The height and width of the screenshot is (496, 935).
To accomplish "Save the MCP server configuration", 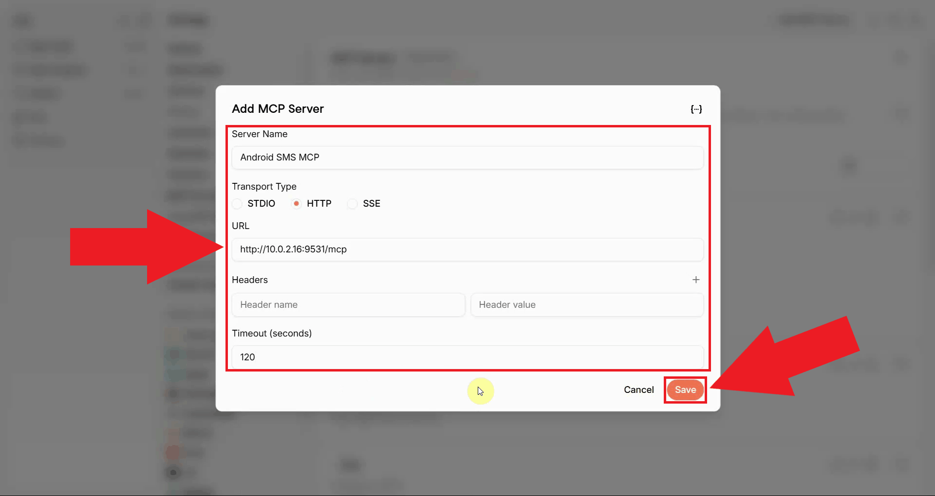I will pyautogui.click(x=685, y=390).
